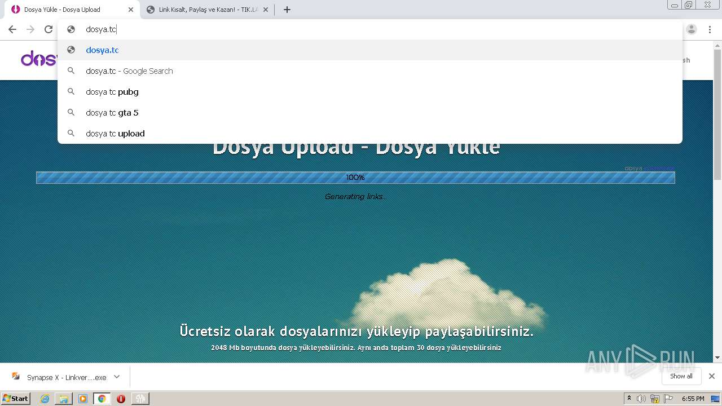The width and height of the screenshot is (722, 406).
Task: Open the media player taskbar icon
Action: 83,399
